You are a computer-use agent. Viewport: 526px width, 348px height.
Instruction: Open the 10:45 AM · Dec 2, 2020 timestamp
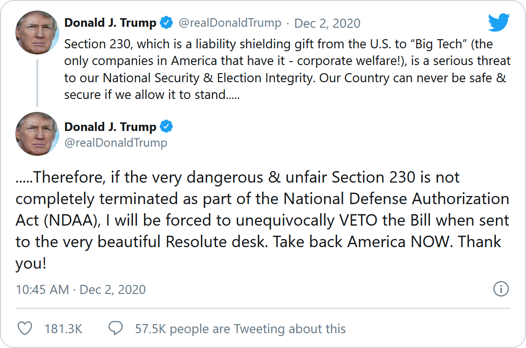coord(81,289)
